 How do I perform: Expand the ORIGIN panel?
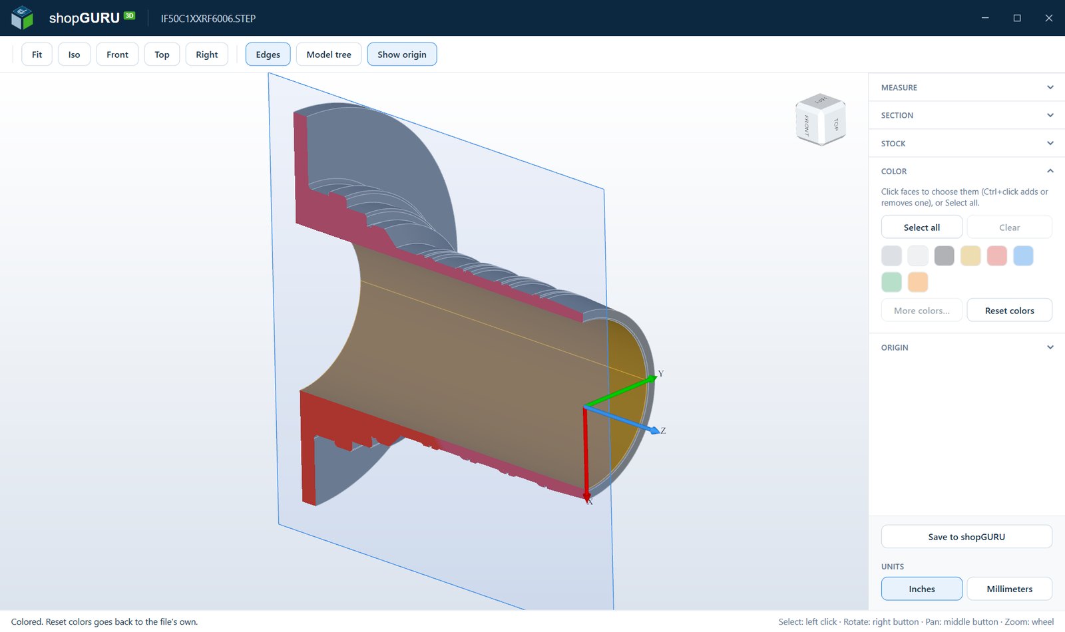click(x=966, y=347)
